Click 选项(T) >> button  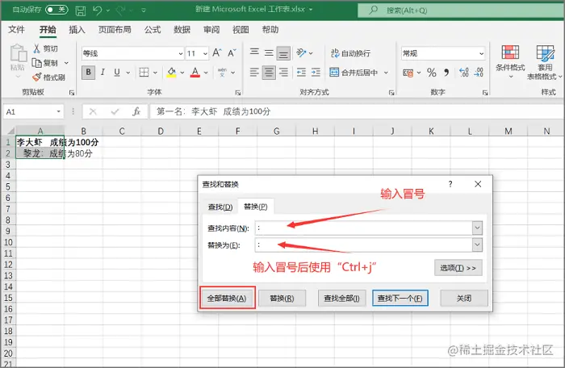point(458,268)
